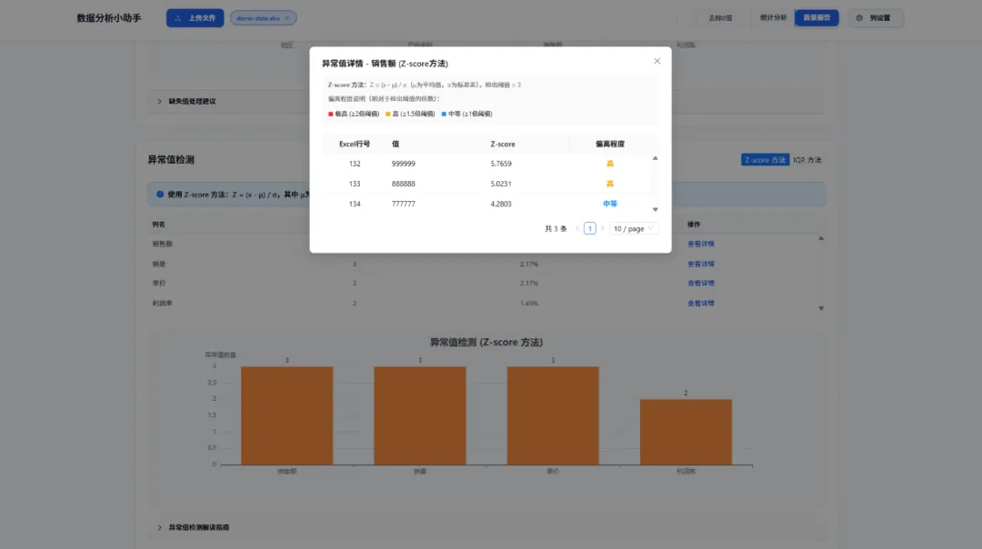Click the Z-score column header in dialog
The width and height of the screenshot is (982, 549).
(502, 144)
